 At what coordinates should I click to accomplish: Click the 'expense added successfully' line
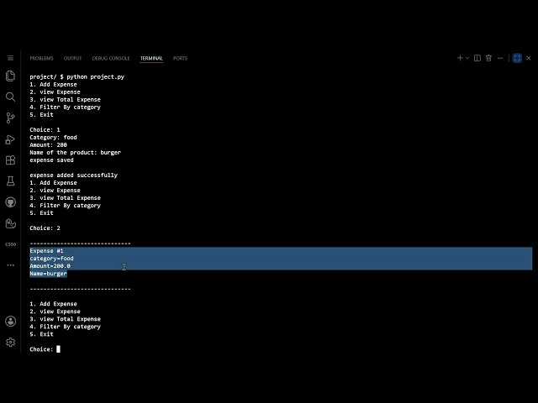click(73, 175)
